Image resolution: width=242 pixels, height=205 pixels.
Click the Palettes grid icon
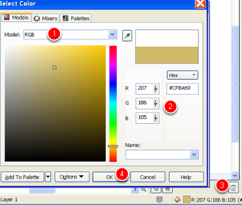point(65,18)
